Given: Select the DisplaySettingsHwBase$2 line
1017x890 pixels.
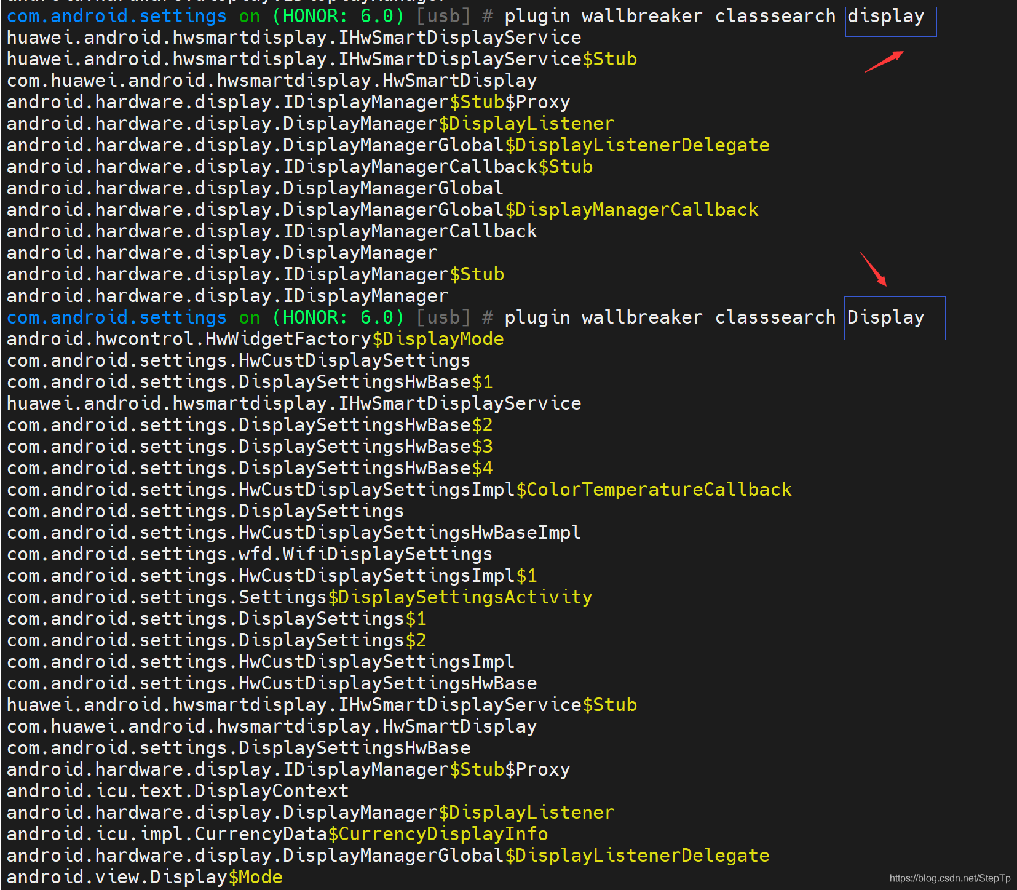Looking at the screenshot, I should (x=250, y=426).
